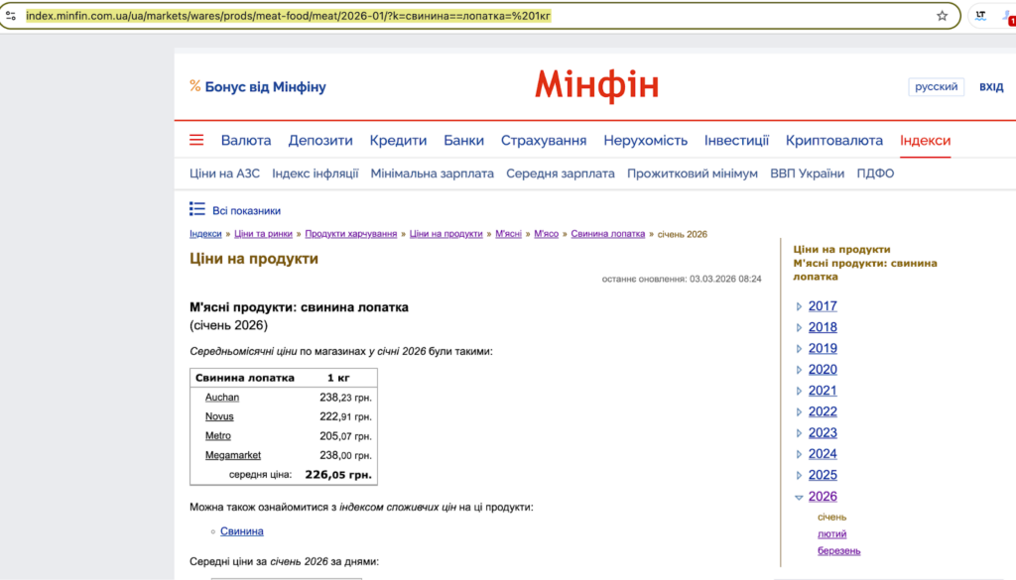Expand the 2021 year triangle
Screen dimensions: 1016x580
click(800, 391)
